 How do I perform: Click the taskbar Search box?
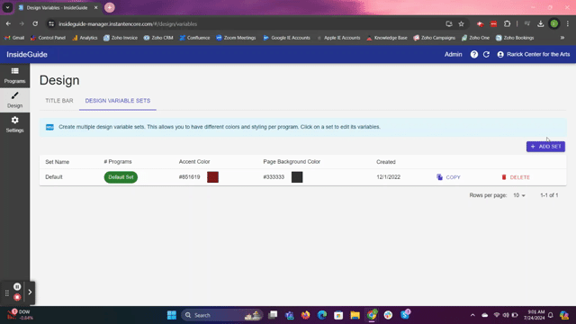222,315
